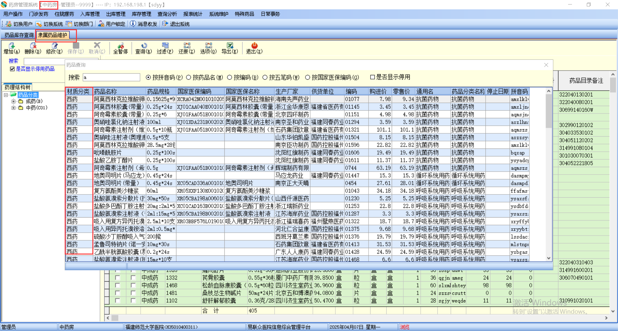Click the 切换系统 toolbar icon
This screenshot has height=331, width=618.
pyautogui.click(x=39, y=24)
